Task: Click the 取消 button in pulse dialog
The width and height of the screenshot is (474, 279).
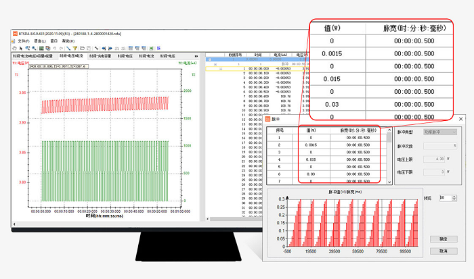Action: (444, 251)
